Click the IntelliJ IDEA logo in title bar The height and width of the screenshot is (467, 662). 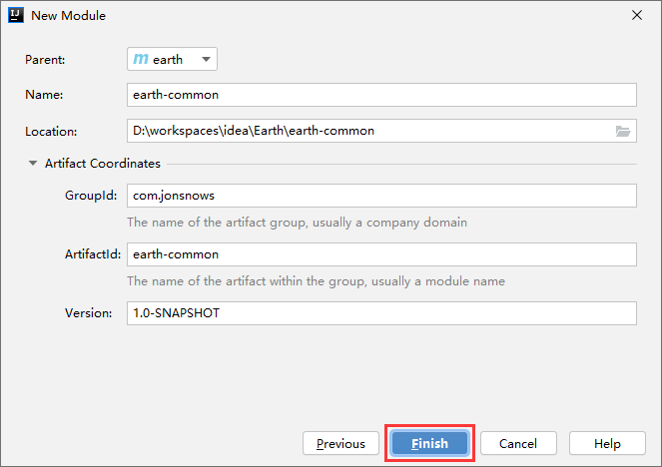(16, 16)
